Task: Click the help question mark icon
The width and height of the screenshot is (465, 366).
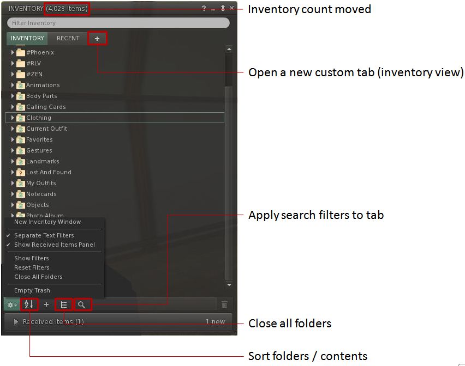Action: 204,9
